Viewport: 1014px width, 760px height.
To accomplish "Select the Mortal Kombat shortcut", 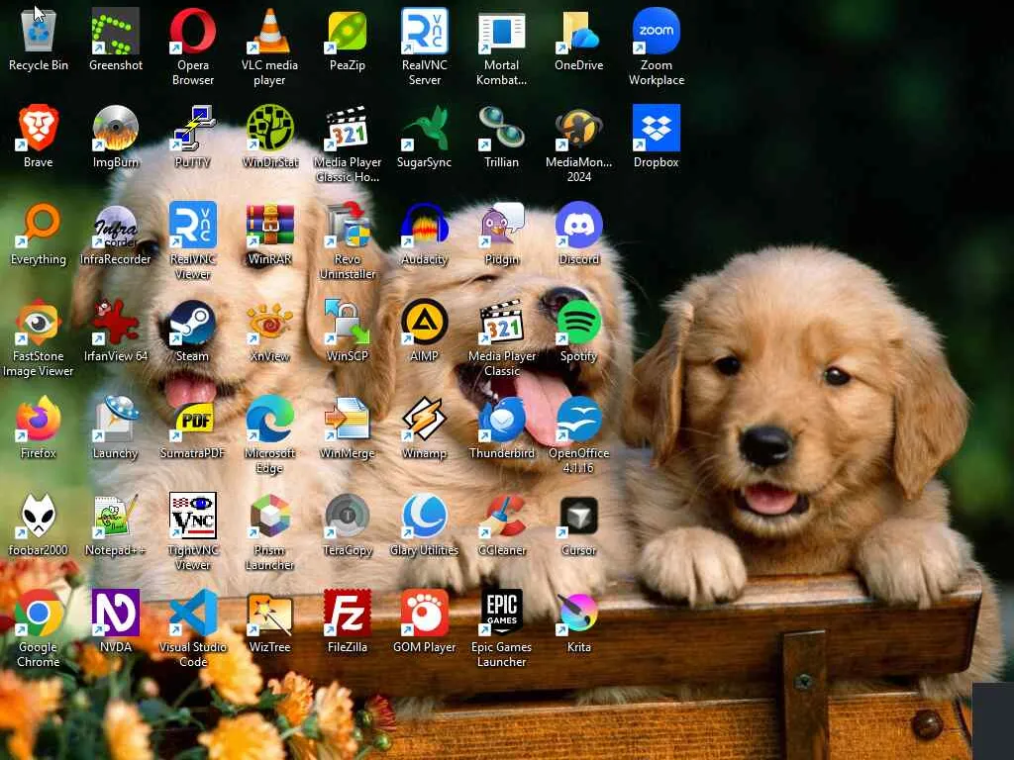I will tap(502, 31).
